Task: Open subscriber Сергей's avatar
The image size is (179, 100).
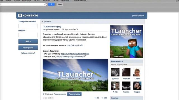Action: pos(126,86)
